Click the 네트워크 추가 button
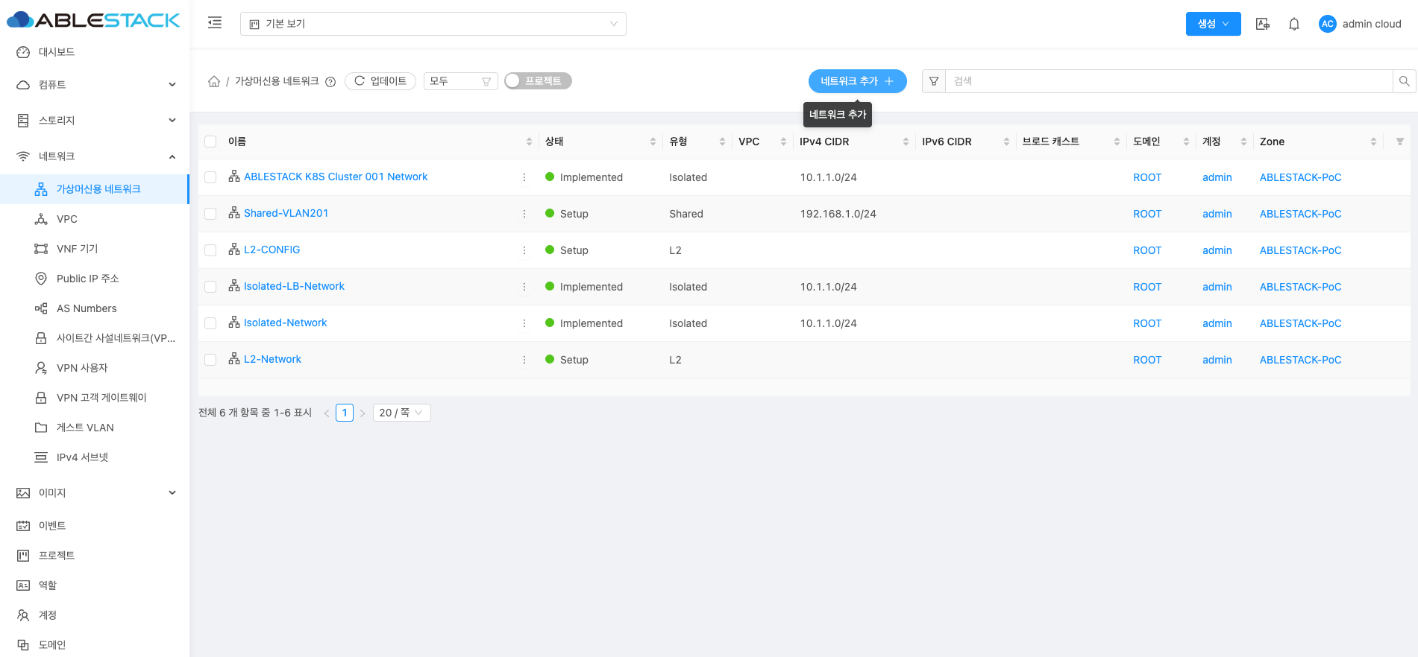Viewport: 1418px width, 657px height. click(857, 81)
